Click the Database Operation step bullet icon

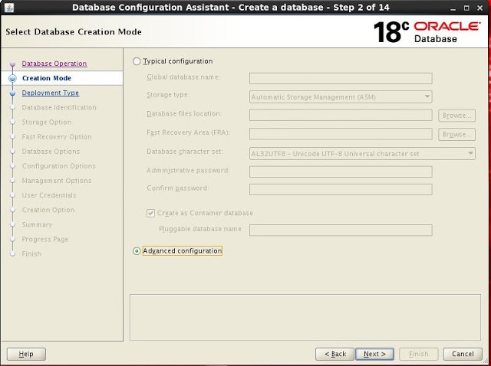(x=12, y=64)
